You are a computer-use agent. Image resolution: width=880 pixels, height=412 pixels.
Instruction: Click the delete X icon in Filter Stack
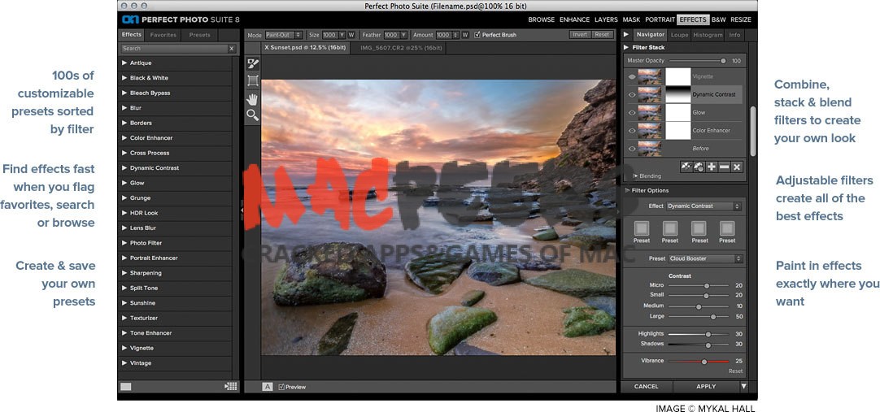737,167
